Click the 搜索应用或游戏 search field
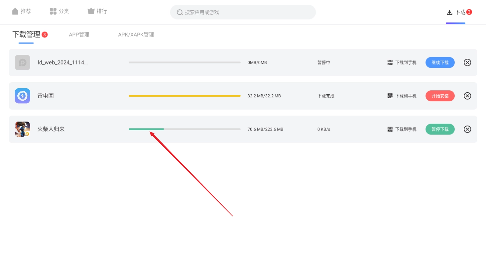 point(243,12)
